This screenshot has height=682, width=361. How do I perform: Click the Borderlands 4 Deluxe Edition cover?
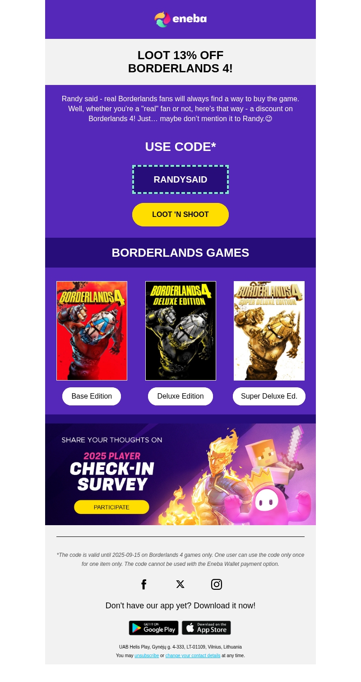click(180, 331)
